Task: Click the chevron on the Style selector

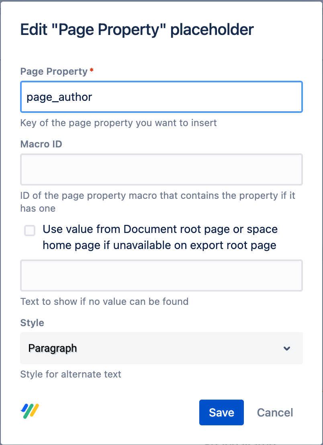Action: point(287,349)
